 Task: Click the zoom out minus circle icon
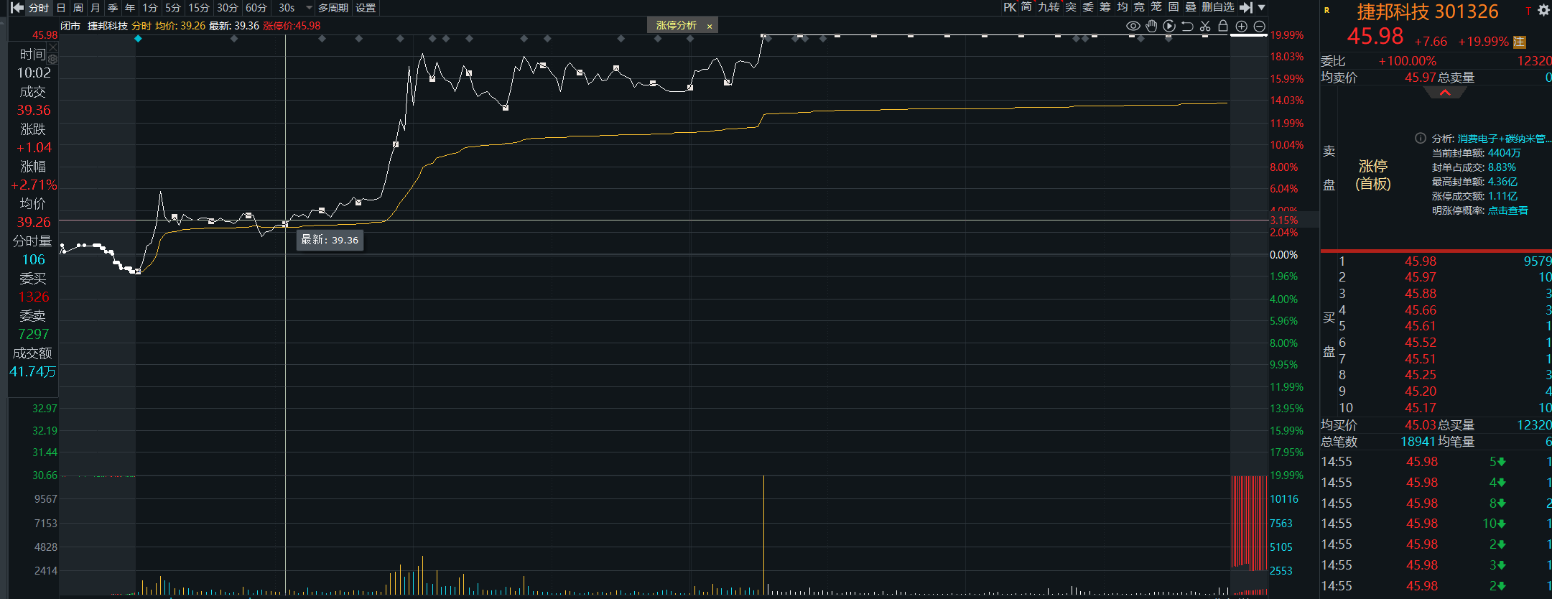1259,26
